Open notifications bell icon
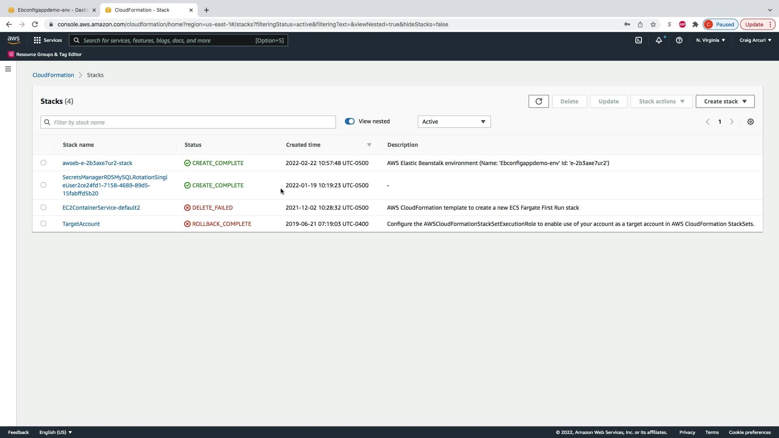This screenshot has width=779, height=438. [658, 40]
